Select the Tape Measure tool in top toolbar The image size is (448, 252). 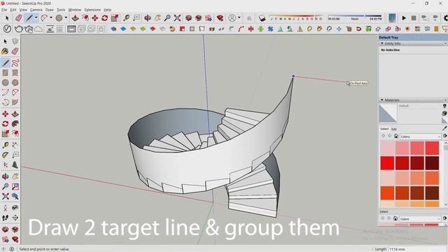[126, 18]
